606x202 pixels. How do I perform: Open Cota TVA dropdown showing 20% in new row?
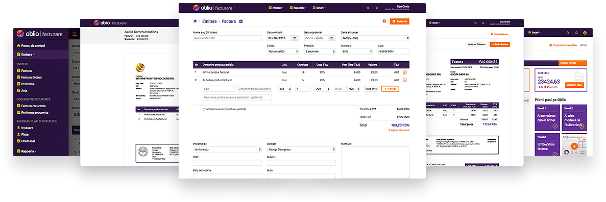pos(322,89)
